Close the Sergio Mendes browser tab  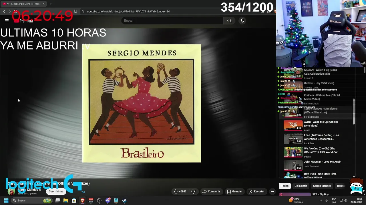coord(43,4)
